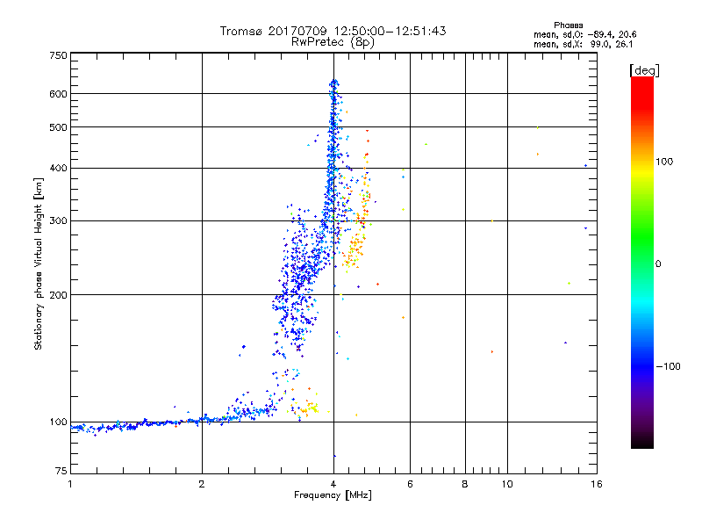
Task: Click the rainbow phase color bar
Action: coord(642,262)
